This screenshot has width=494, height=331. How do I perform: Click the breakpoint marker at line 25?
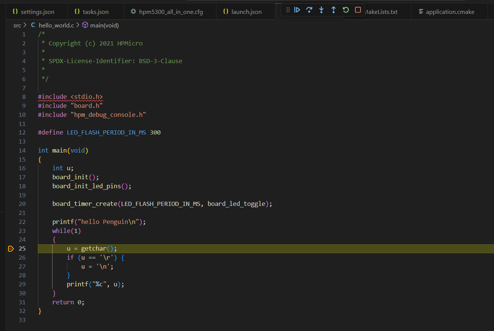click(x=11, y=248)
